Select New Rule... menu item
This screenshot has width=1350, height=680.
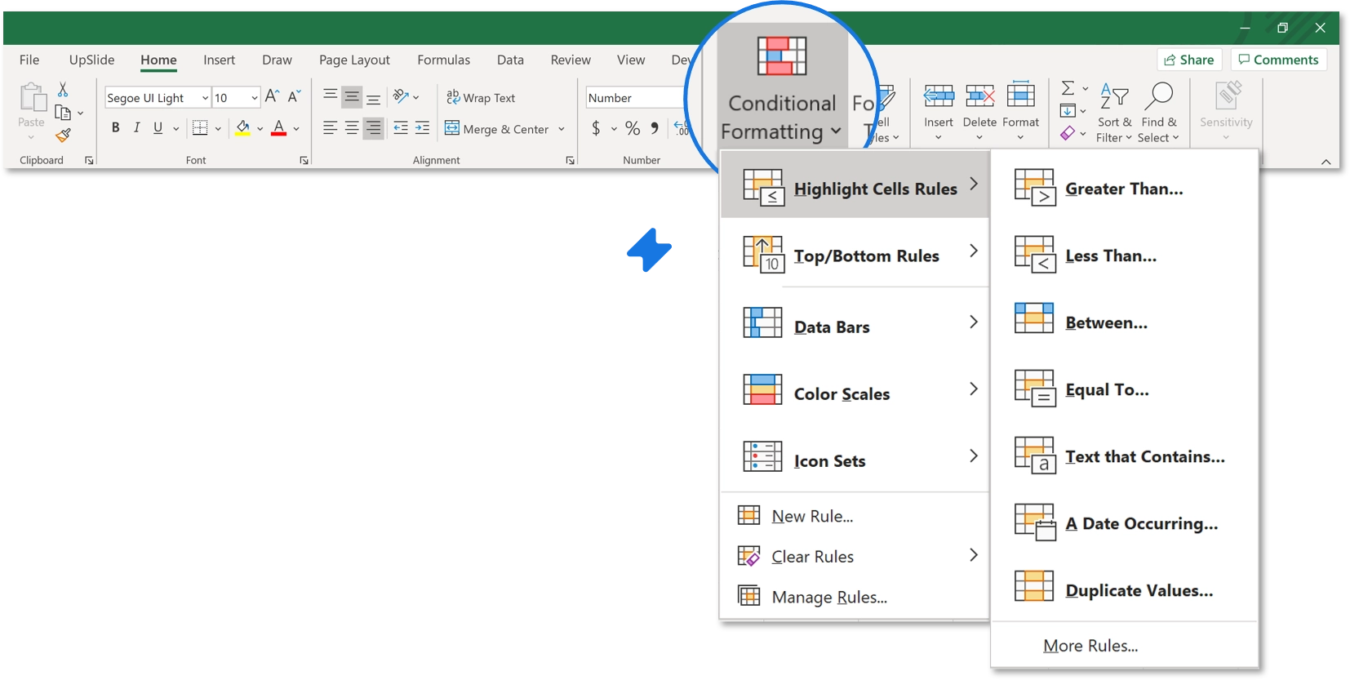point(855,516)
